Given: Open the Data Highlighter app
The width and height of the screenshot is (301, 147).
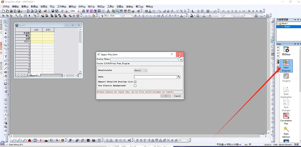Looking at the screenshot, I should (x=286, y=92).
